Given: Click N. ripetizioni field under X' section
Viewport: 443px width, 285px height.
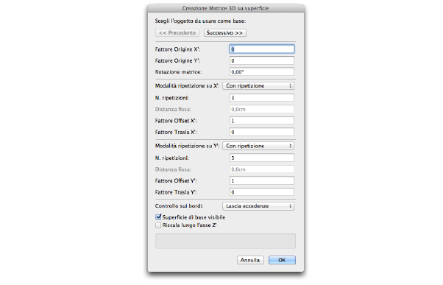Looking at the screenshot, I should point(262,98).
